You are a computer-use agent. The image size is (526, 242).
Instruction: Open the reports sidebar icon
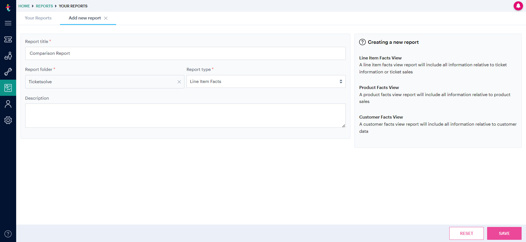point(8,88)
